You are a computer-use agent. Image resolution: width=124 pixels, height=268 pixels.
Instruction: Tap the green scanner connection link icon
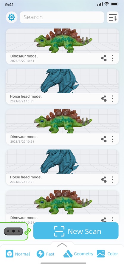[x=28, y=232]
